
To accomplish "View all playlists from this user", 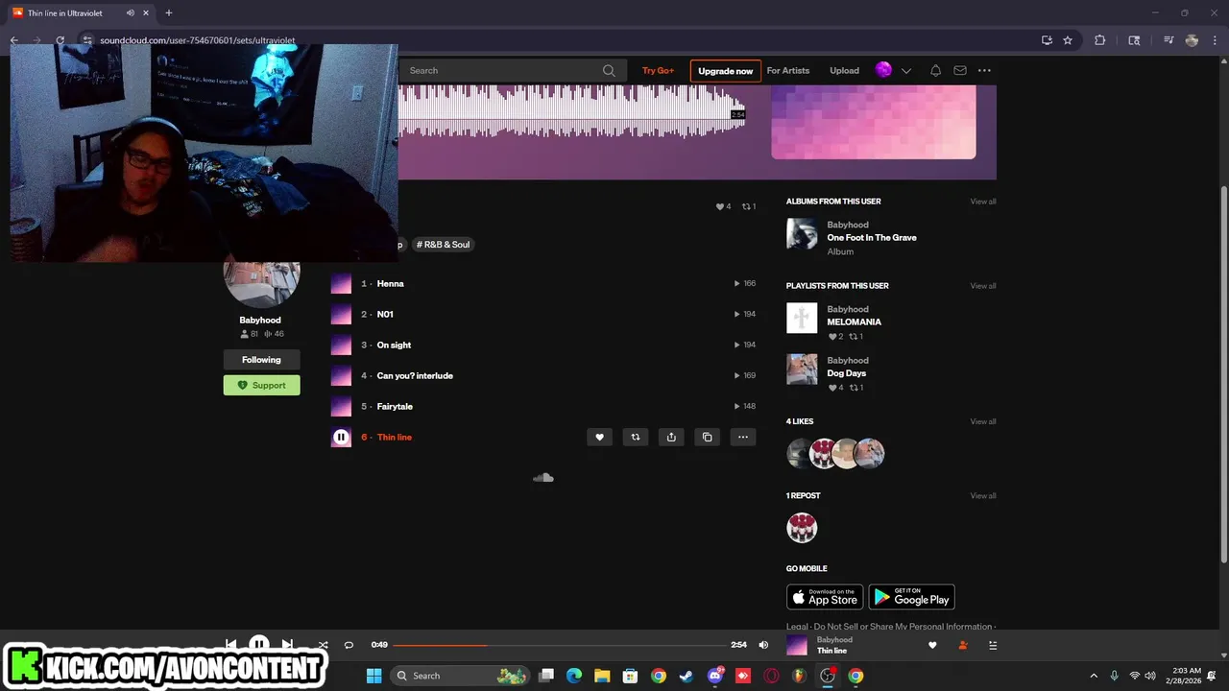I will click(982, 286).
